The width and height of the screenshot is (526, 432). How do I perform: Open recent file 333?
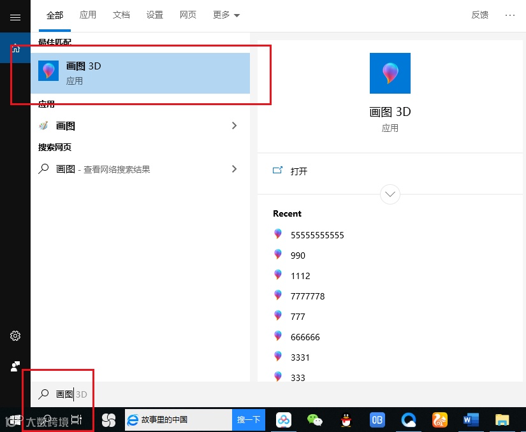click(298, 378)
